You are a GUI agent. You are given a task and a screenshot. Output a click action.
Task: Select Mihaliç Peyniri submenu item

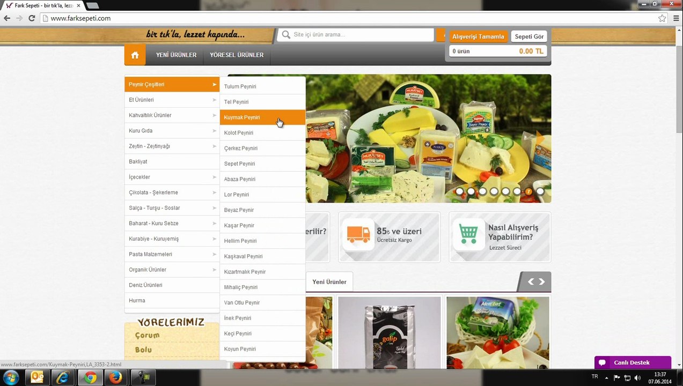click(x=262, y=287)
